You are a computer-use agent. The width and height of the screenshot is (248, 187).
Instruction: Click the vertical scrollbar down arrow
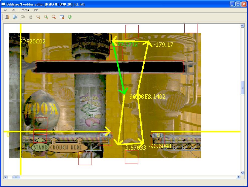[242, 173]
